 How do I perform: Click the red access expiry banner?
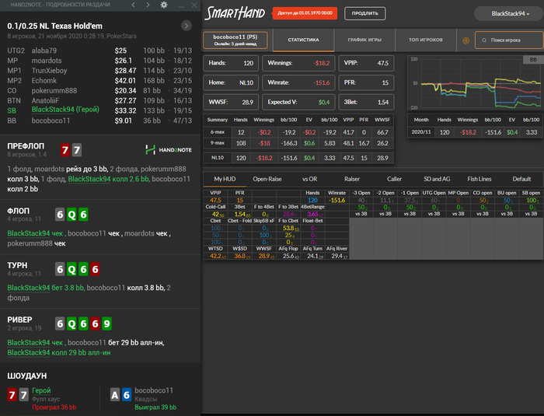[x=305, y=13]
